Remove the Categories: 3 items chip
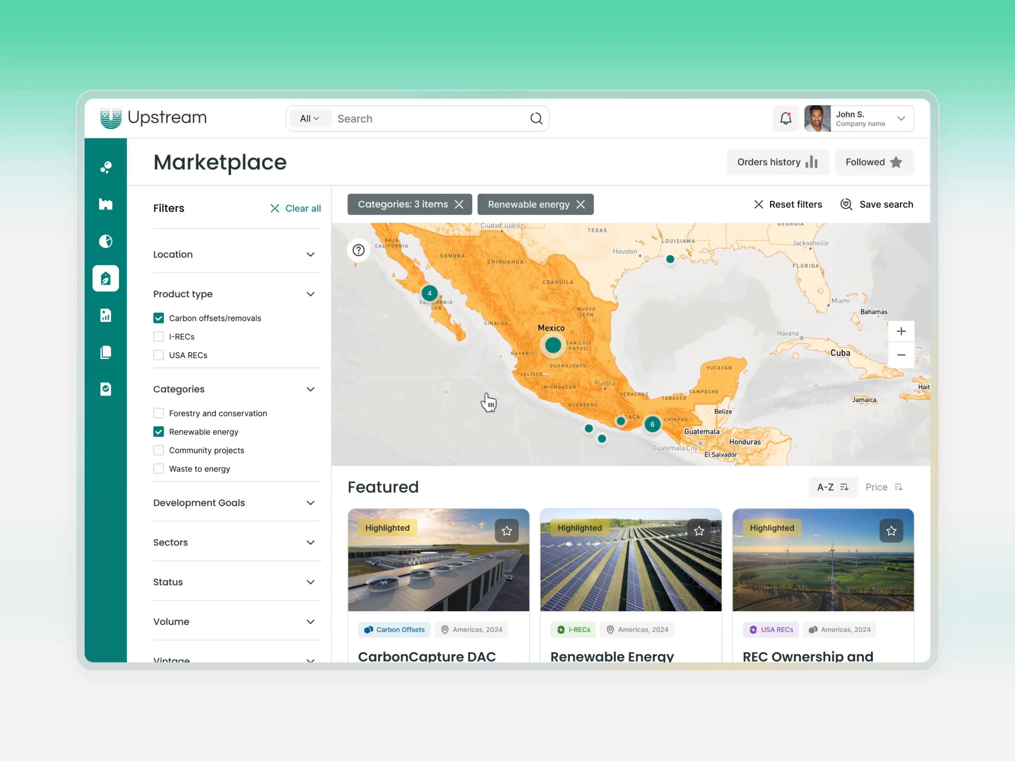Screen dimensions: 1015x761 coord(459,204)
